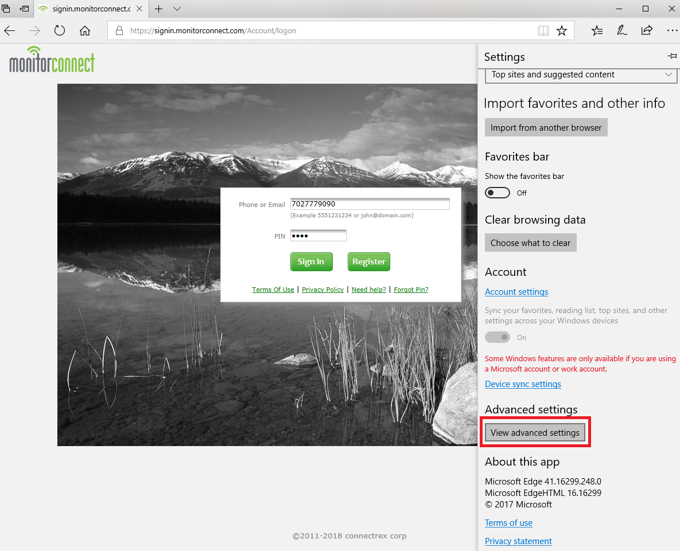The width and height of the screenshot is (680, 551).
Task: Open tabs you've set aside
Action: [x=6, y=9]
